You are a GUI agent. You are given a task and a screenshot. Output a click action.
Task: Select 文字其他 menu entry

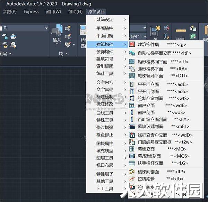107,90
